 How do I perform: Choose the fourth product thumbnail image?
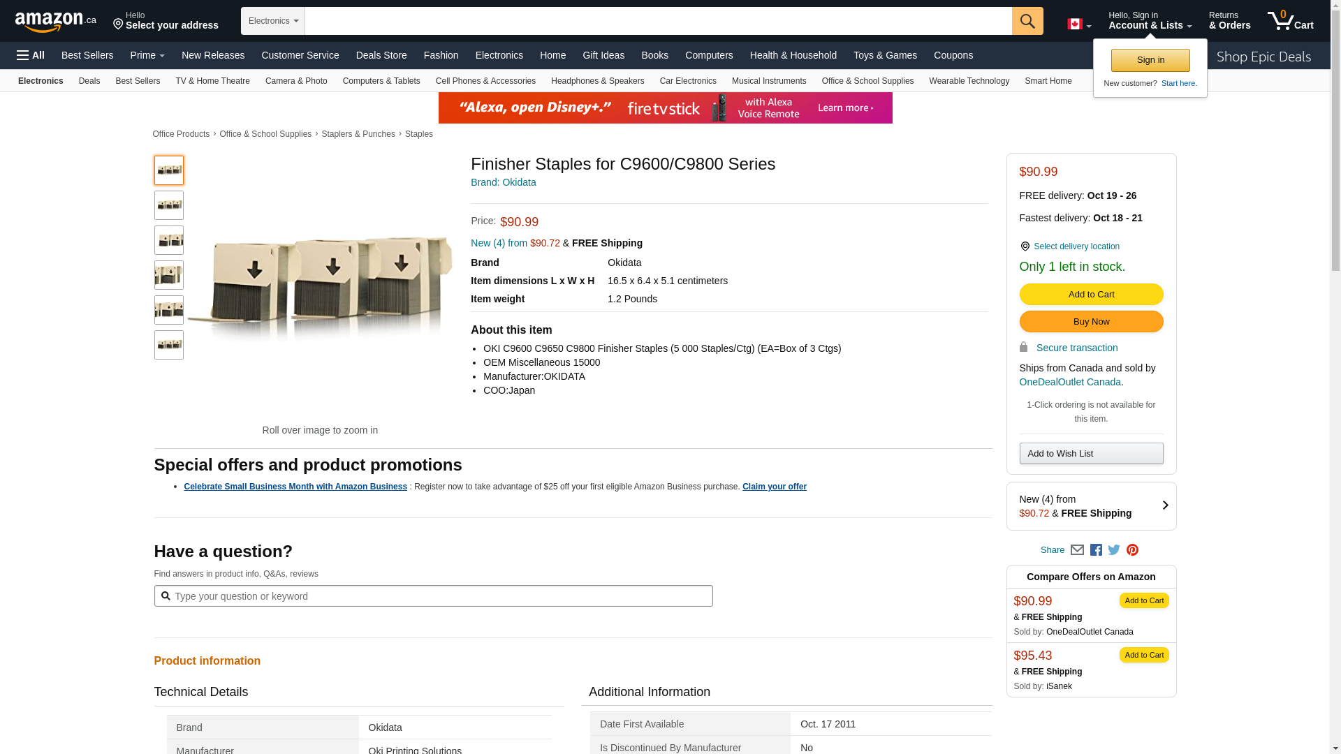pyautogui.click(x=169, y=275)
